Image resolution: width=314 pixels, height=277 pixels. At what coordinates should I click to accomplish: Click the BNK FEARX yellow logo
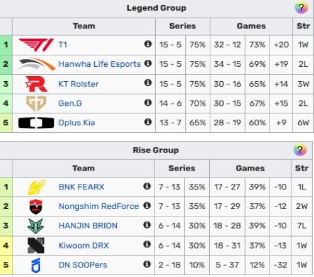coord(36,187)
